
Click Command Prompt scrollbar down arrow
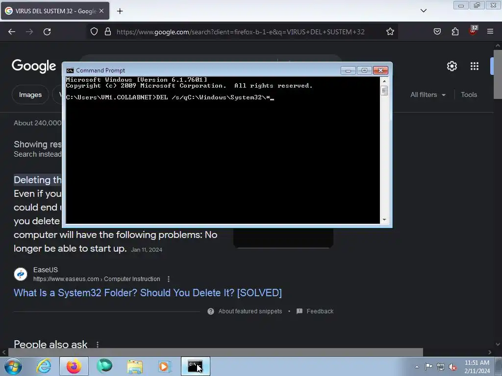point(384,220)
